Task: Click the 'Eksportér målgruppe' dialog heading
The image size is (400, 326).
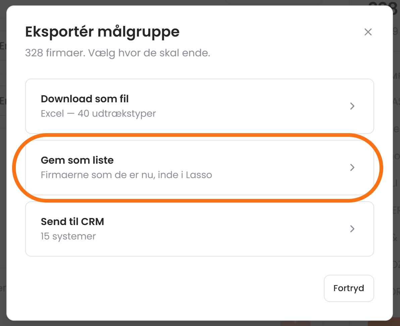Action: pos(102,32)
